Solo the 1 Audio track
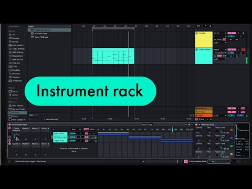The image size is (252, 189). coord(238,33)
